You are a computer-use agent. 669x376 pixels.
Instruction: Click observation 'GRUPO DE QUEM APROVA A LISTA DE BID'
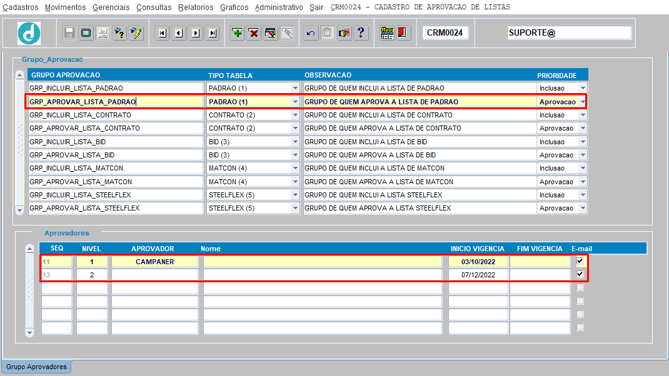(420, 155)
